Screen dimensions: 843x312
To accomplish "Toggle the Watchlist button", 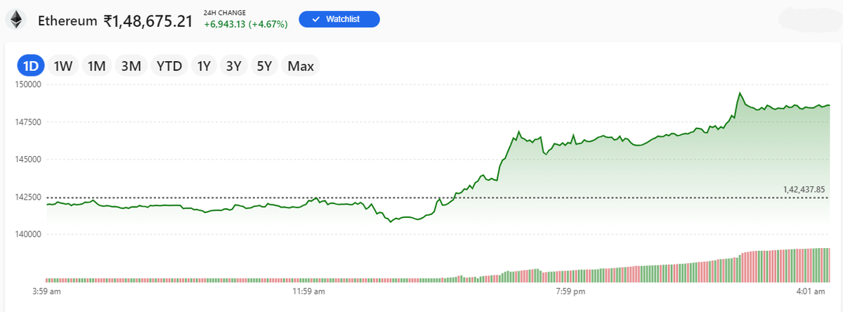I will 339,19.
